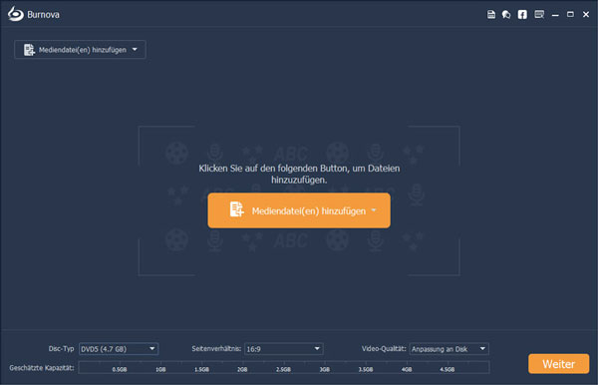Click the orange Weiter button
Image resolution: width=598 pixels, height=385 pixels.
point(559,364)
